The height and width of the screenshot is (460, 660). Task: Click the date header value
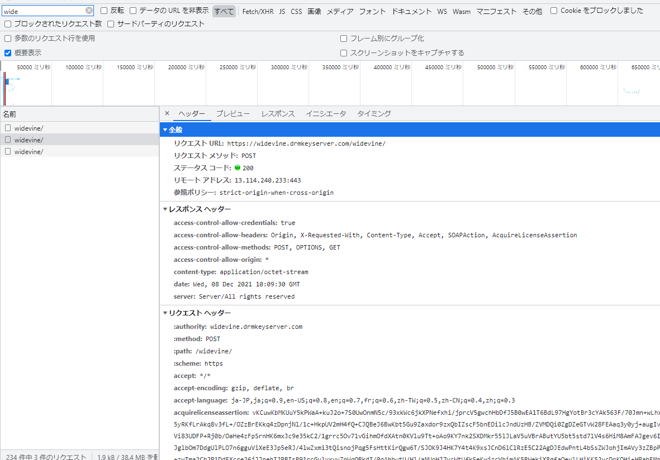click(x=246, y=284)
